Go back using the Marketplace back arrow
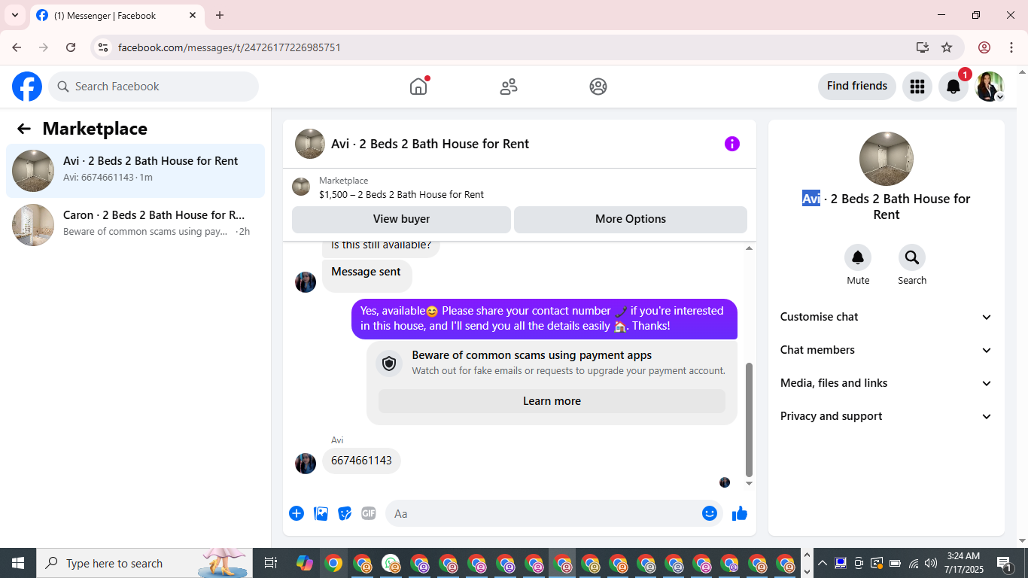Screen dimensions: 1028x578 [x=24, y=129]
